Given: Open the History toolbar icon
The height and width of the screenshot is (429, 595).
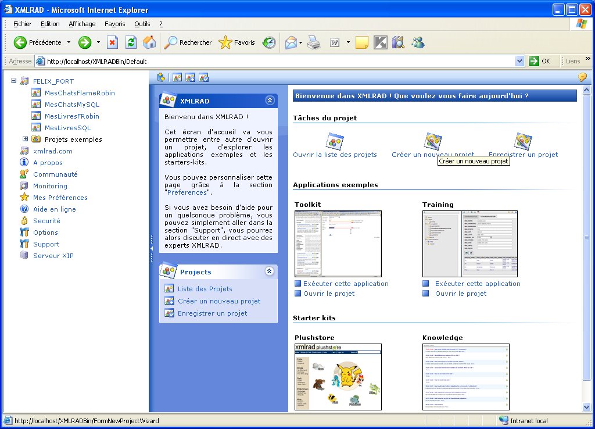Looking at the screenshot, I should [269, 42].
